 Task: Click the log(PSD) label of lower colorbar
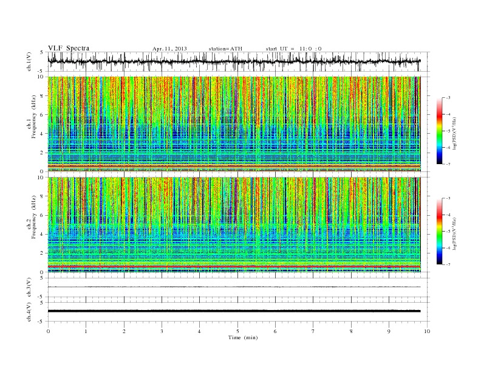point(455,233)
